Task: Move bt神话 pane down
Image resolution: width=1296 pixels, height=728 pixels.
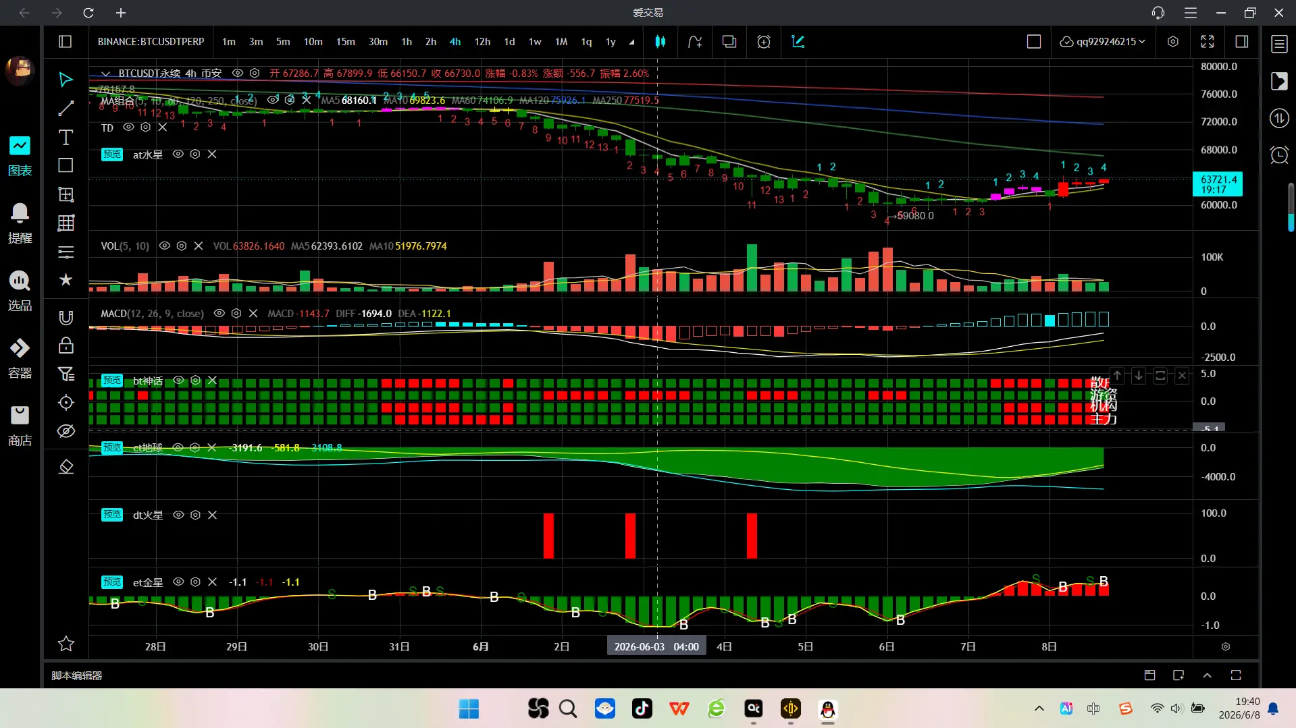Action: (x=1139, y=376)
